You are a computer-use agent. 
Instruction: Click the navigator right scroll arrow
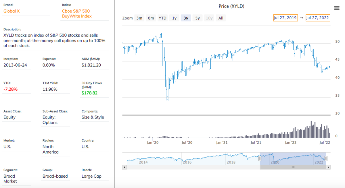tap(328, 167)
